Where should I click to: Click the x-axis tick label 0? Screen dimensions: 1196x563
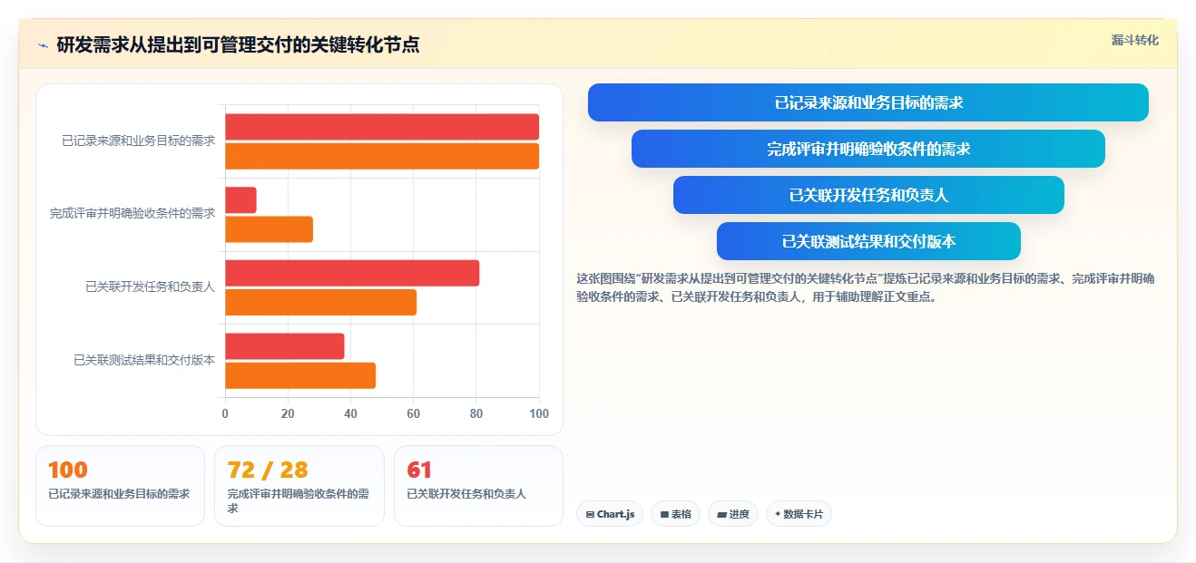click(x=225, y=413)
